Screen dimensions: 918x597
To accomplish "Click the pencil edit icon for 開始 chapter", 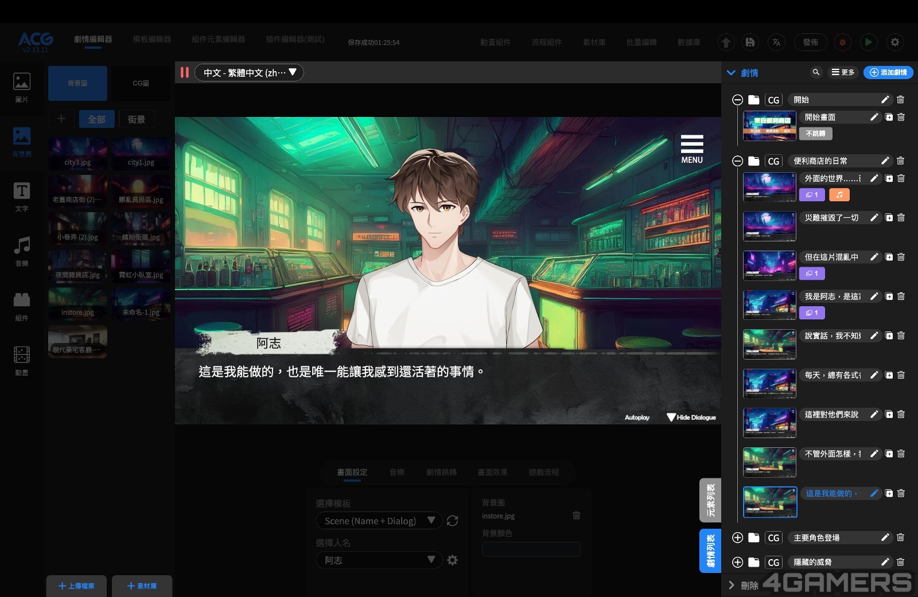I will [885, 100].
